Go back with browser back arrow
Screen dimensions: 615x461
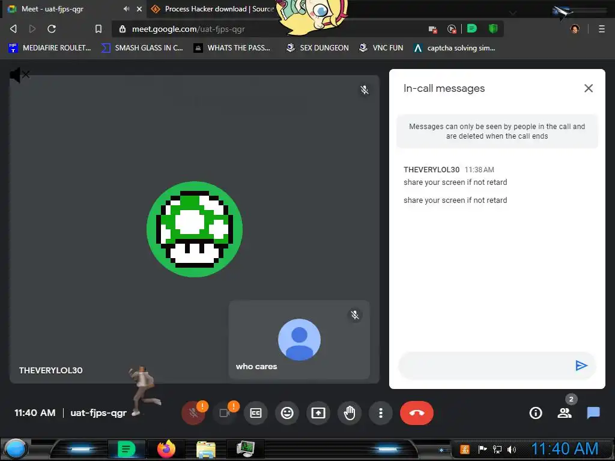click(13, 29)
